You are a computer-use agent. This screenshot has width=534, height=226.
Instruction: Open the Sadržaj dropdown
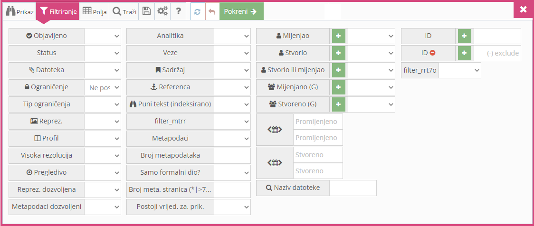(x=232, y=70)
